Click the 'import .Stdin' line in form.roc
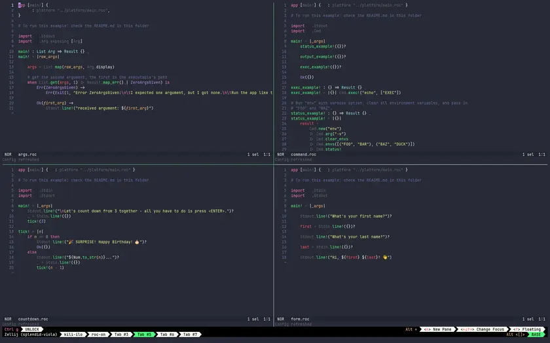Screen dimensions: 550x343 point(308,190)
